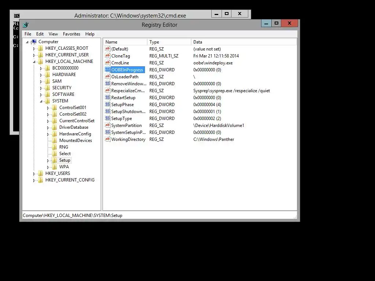Select the CurrentControlSet key
This screenshot has height=281, width=375.
click(x=77, y=121)
